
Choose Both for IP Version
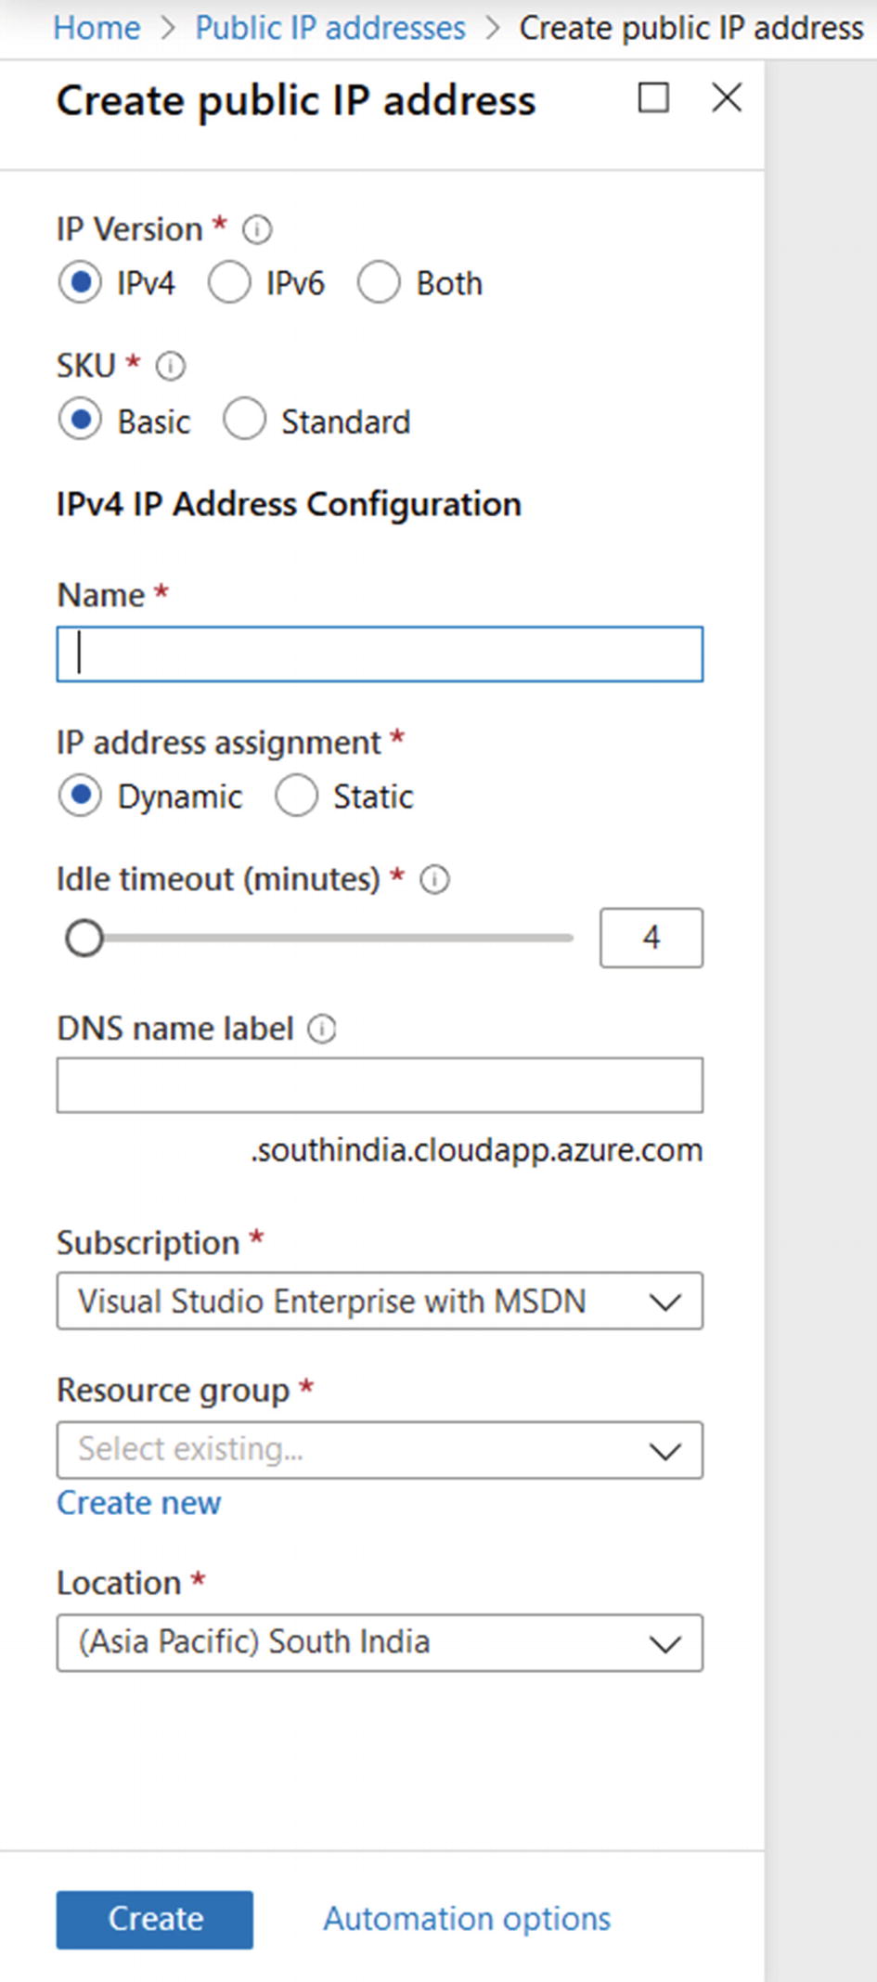379,283
